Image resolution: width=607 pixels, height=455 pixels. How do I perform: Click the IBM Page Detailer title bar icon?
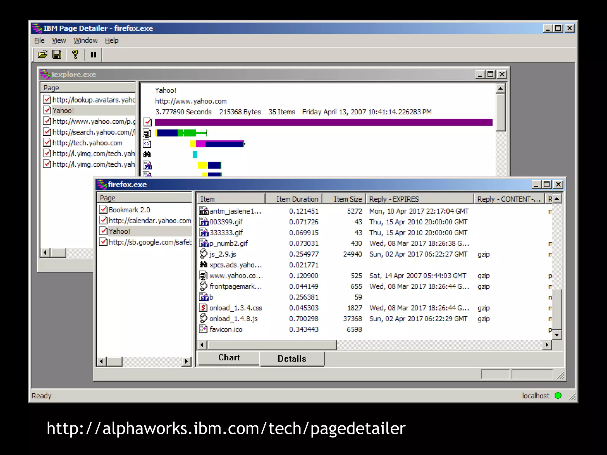click(x=37, y=28)
